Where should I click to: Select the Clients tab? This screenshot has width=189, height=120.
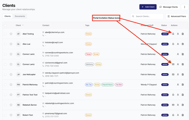click(8, 16)
